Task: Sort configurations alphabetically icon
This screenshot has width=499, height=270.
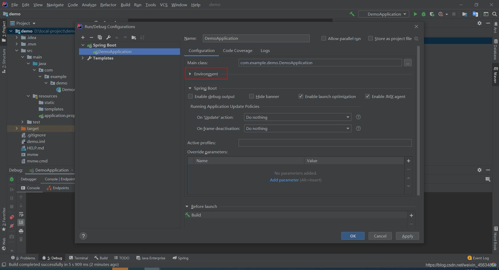Action: coord(142,37)
